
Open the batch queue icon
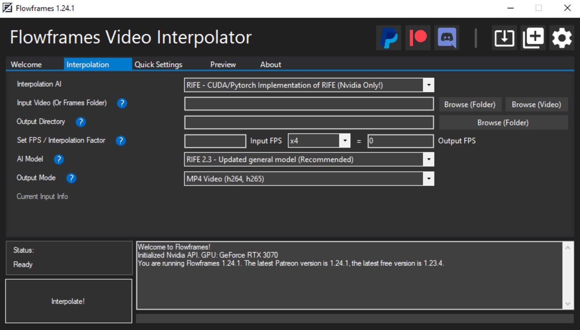click(x=532, y=37)
